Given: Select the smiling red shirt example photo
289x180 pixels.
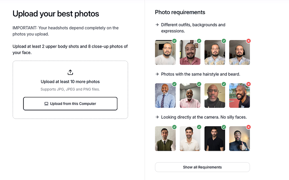Looking at the screenshot, I should pos(190,52).
